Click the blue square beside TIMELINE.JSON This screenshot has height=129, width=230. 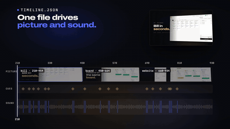click(x=18, y=10)
